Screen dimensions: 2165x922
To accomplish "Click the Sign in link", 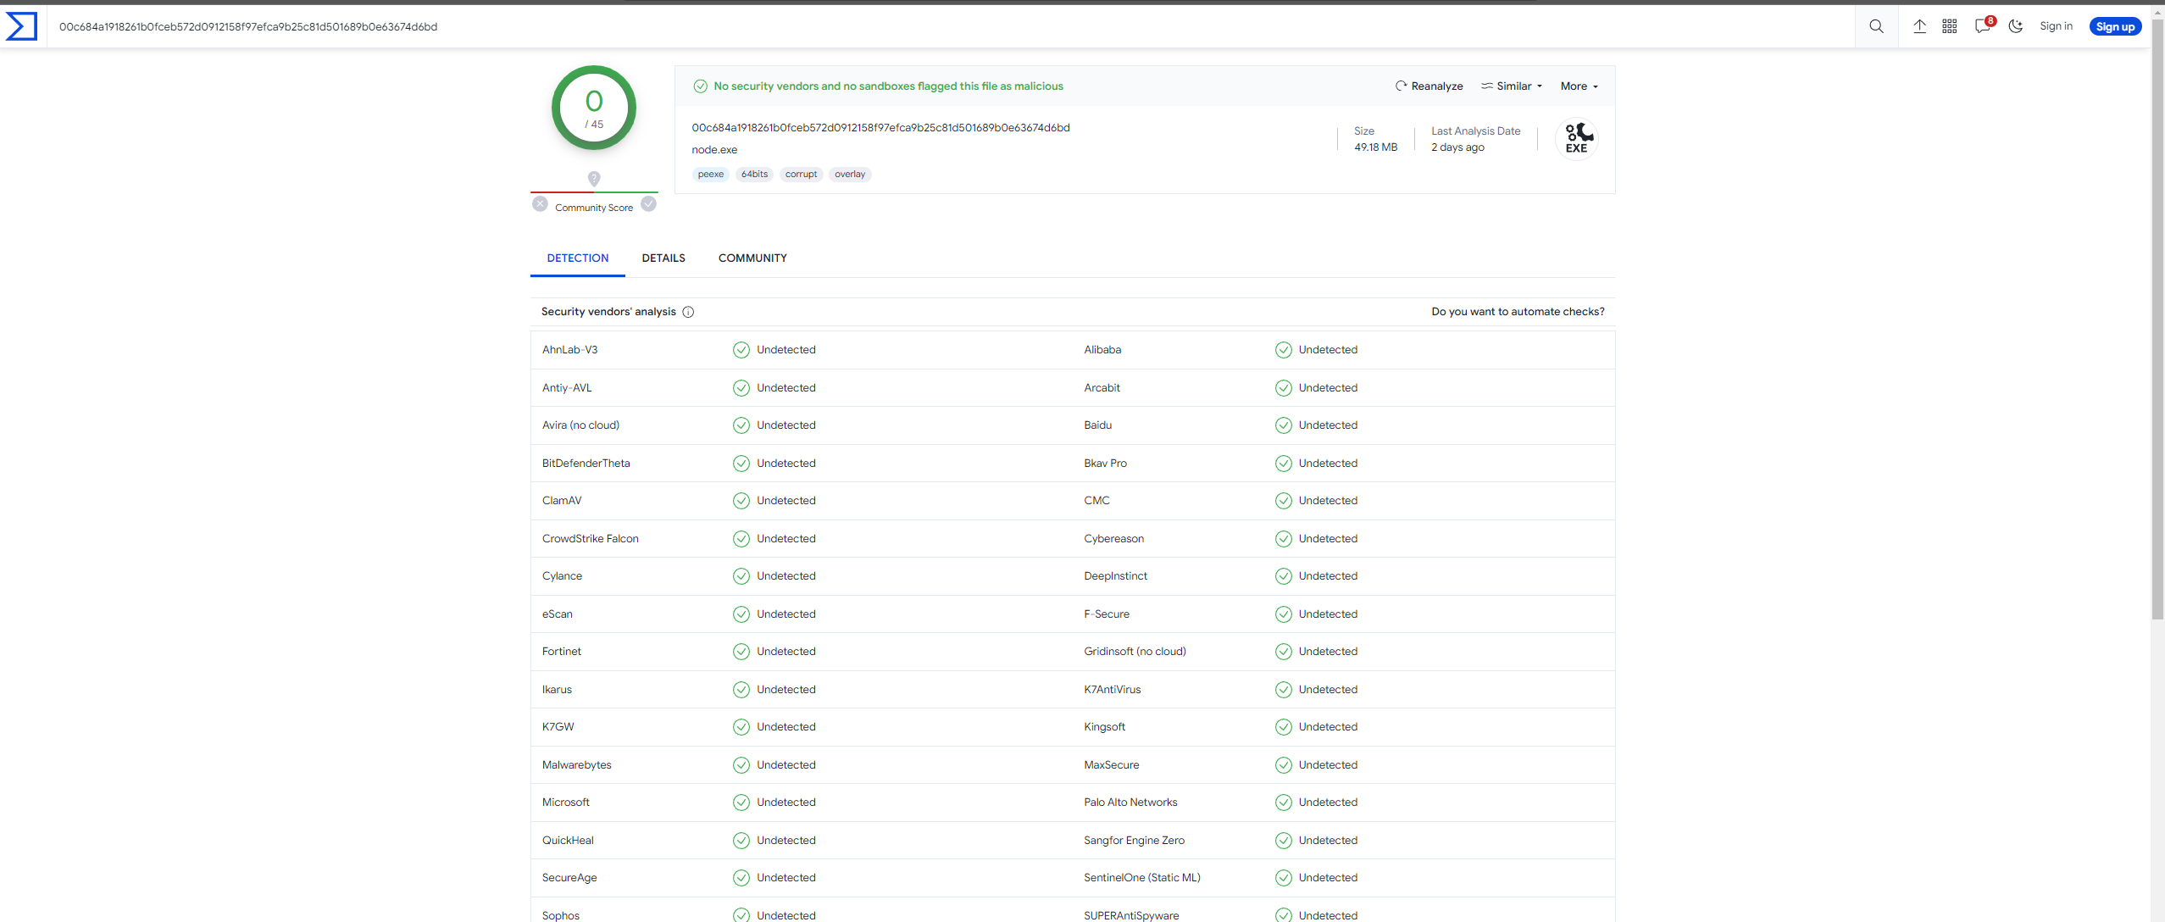I will click(2056, 26).
